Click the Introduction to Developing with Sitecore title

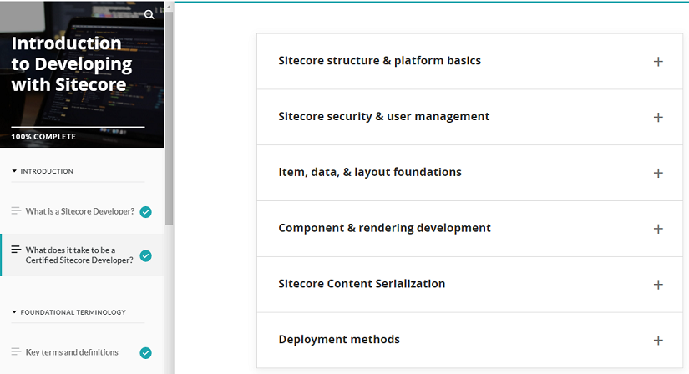(71, 64)
